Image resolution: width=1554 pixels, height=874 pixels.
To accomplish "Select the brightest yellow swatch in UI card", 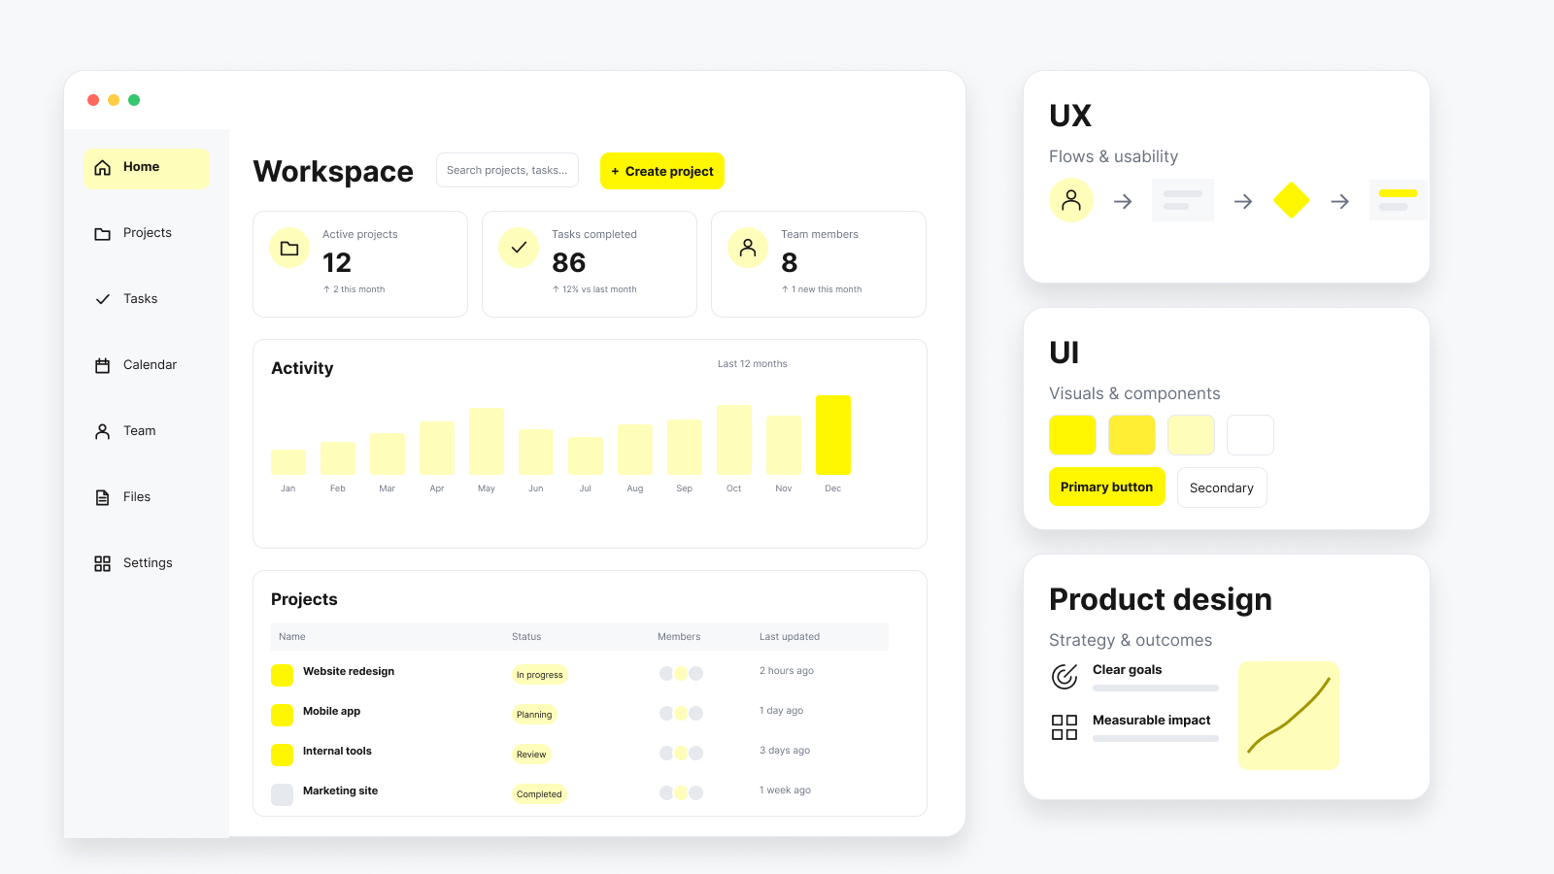I will click(x=1072, y=435).
